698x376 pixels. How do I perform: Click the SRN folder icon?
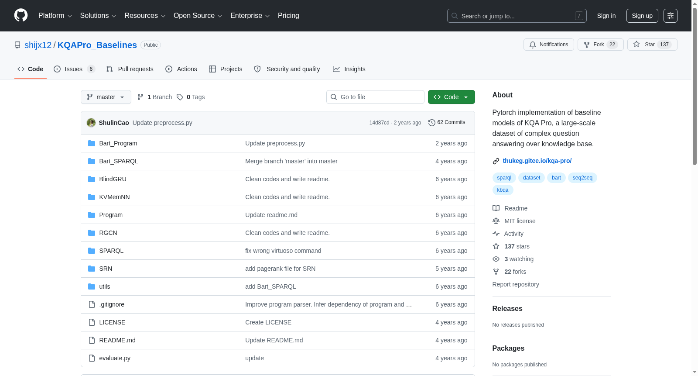[92, 269]
